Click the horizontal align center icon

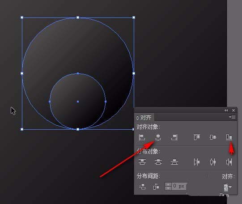[158, 137]
